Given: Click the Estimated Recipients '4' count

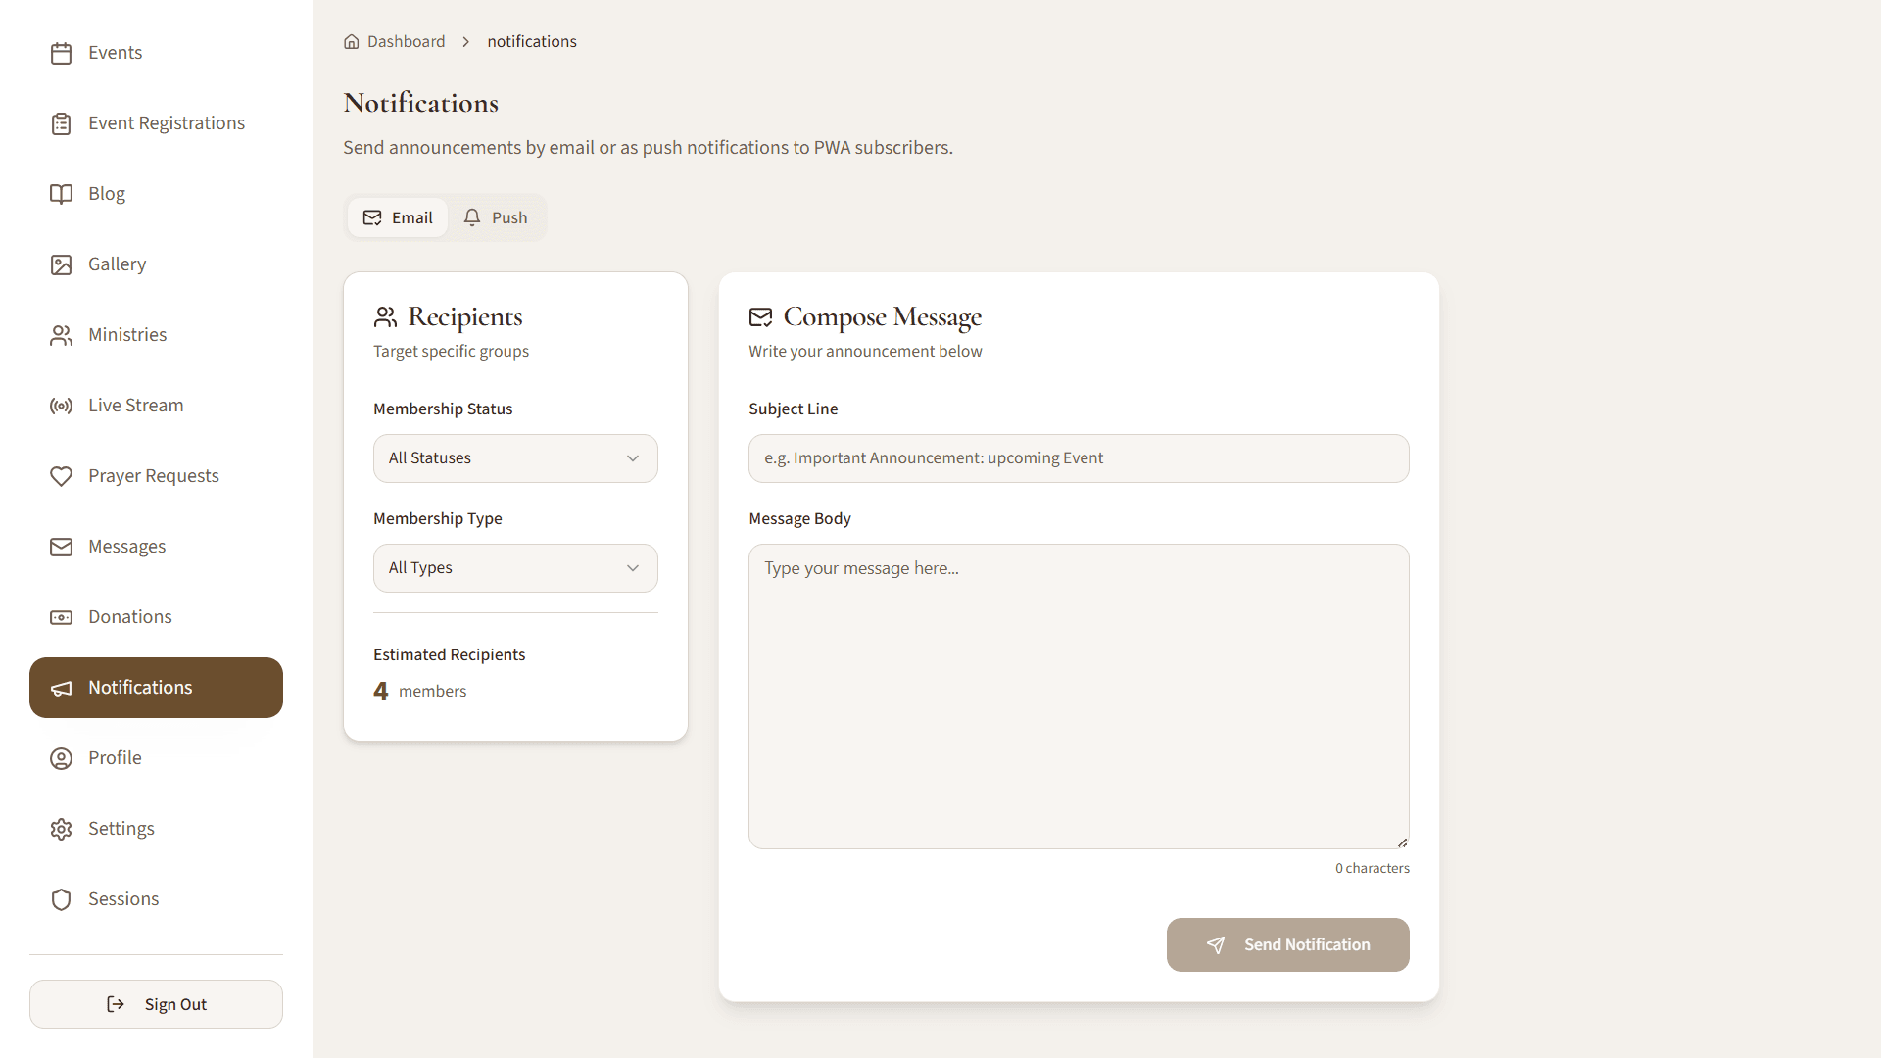Looking at the screenshot, I should pyautogui.click(x=381, y=691).
